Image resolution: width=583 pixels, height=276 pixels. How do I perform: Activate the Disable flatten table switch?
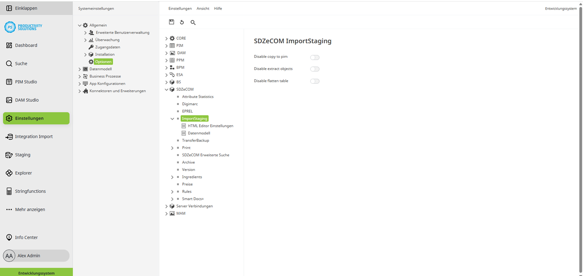coord(315,81)
